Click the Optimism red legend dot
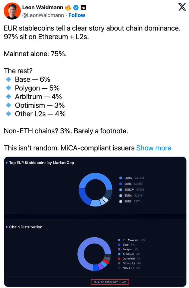Screen dimensions: 189x288 [x=119, y=258]
